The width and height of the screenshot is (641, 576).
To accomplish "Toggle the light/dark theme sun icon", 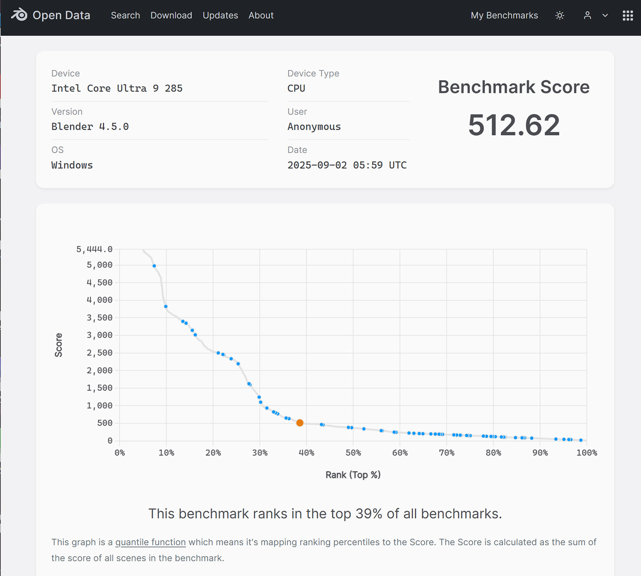I will tap(560, 16).
